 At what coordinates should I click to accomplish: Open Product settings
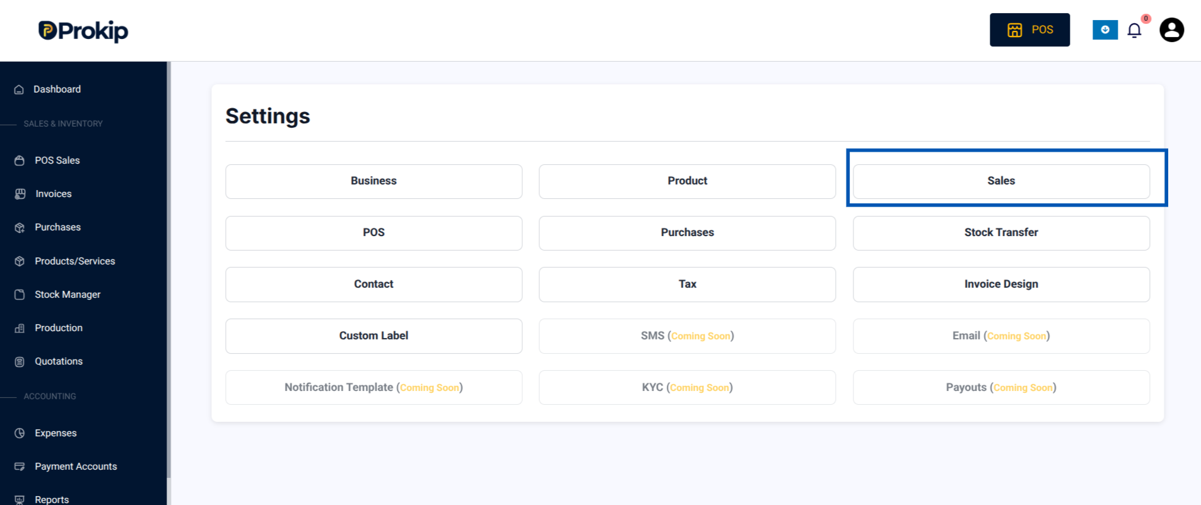[x=687, y=181]
